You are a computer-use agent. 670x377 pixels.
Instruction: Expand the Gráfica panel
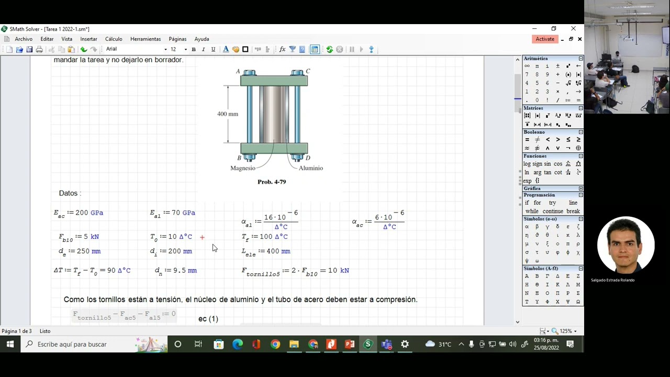tap(580, 188)
